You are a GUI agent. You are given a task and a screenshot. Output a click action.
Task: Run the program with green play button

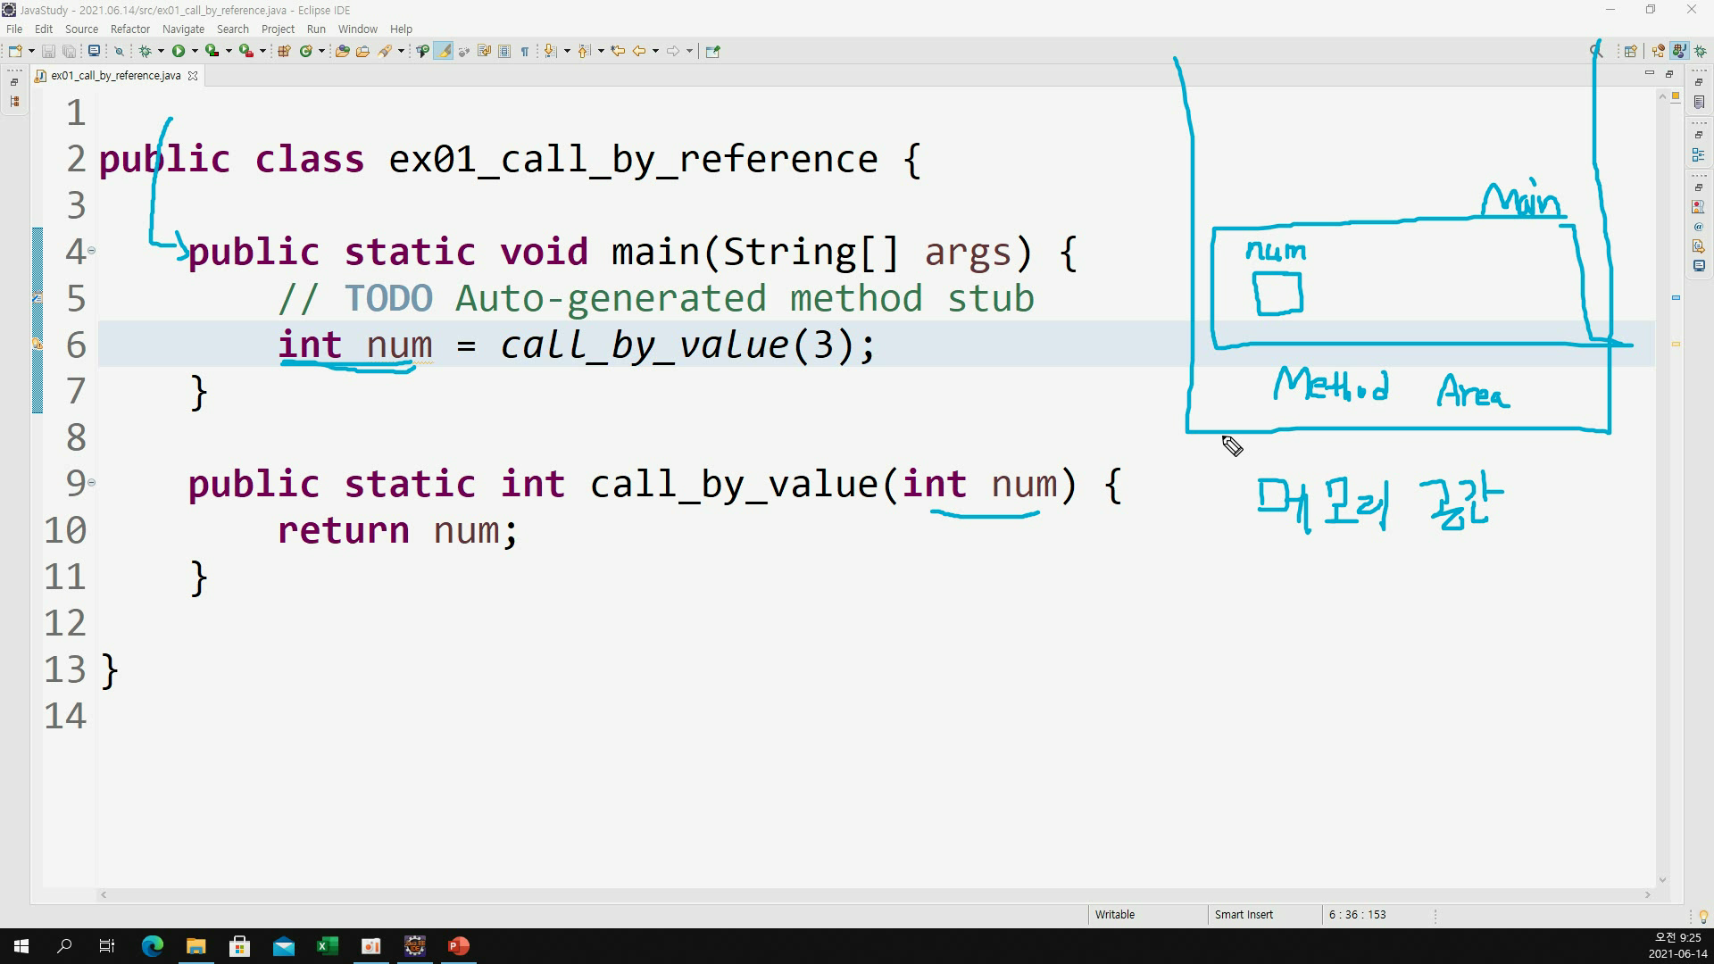click(179, 51)
